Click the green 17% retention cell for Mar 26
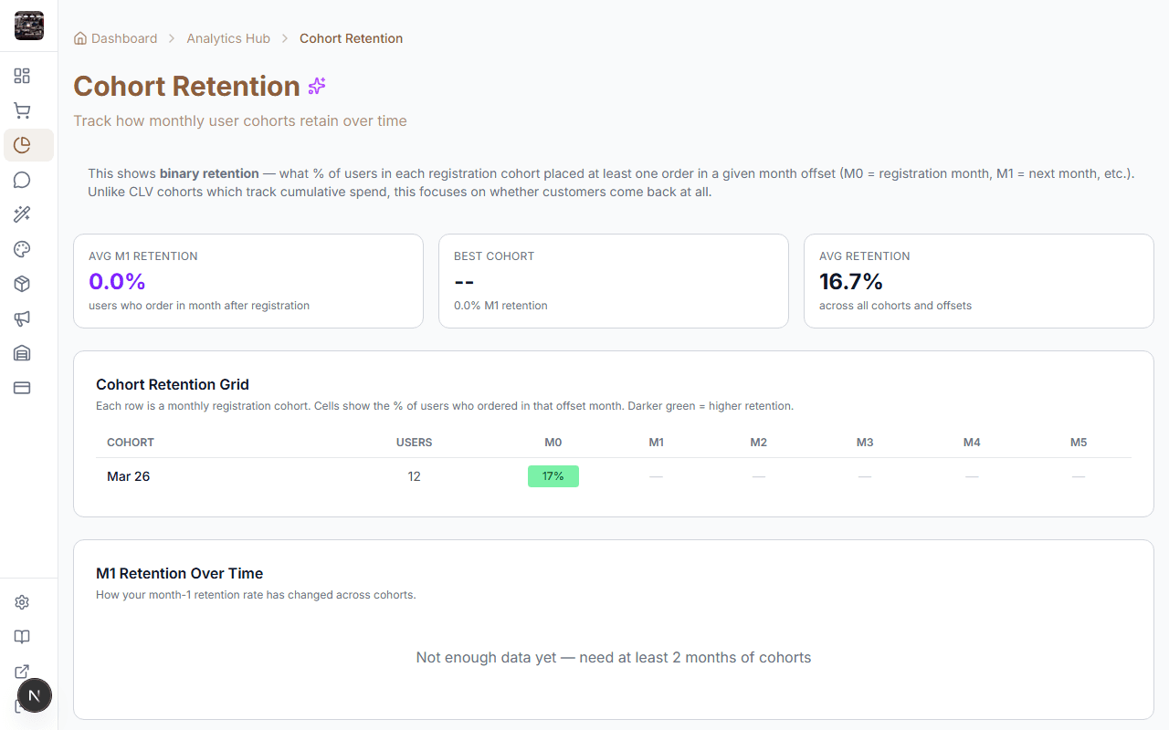 553,475
